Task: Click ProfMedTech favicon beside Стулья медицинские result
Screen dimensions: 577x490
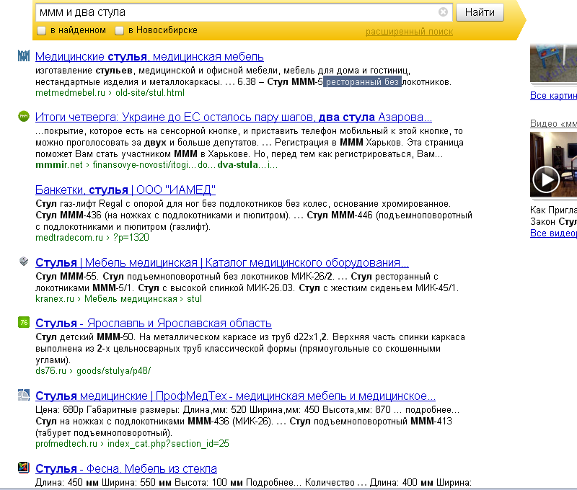Action: pyautogui.click(x=24, y=395)
